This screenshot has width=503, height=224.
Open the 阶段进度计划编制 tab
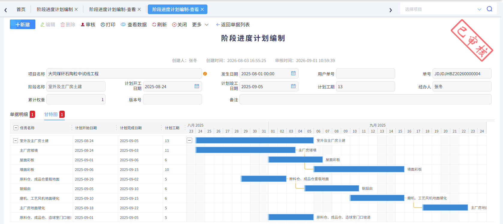[55, 9]
